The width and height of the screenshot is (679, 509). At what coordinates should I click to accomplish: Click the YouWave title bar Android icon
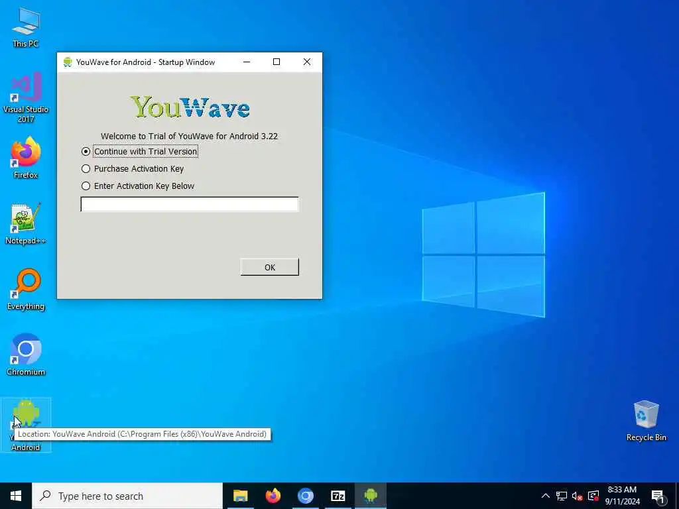tap(68, 62)
